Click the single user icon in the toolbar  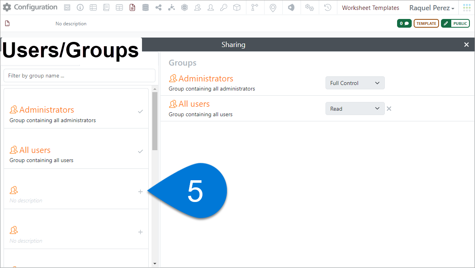[x=210, y=7]
